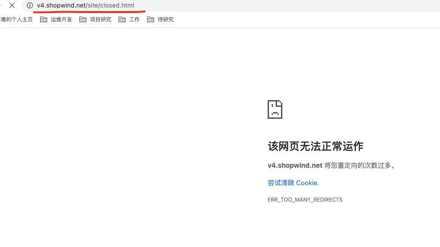
Task: Select the 该网页无法正常运作 heading
Action: click(315, 146)
